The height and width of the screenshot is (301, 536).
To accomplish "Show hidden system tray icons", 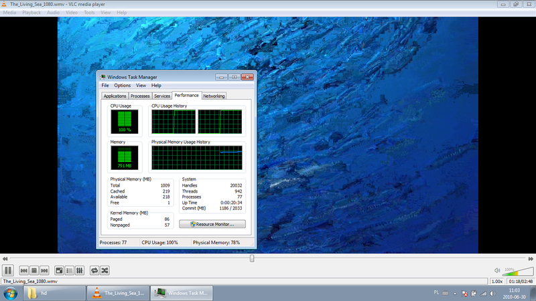I will point(455,294).
